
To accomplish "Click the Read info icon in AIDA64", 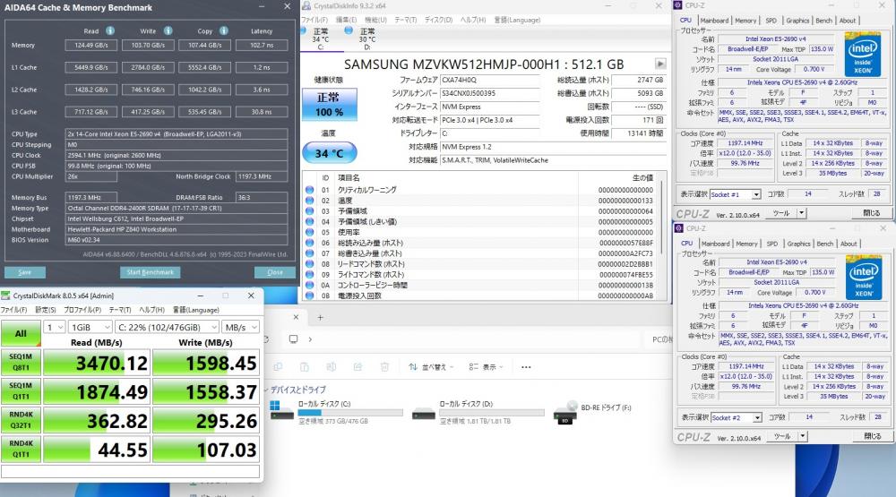I will pos(110,30).
